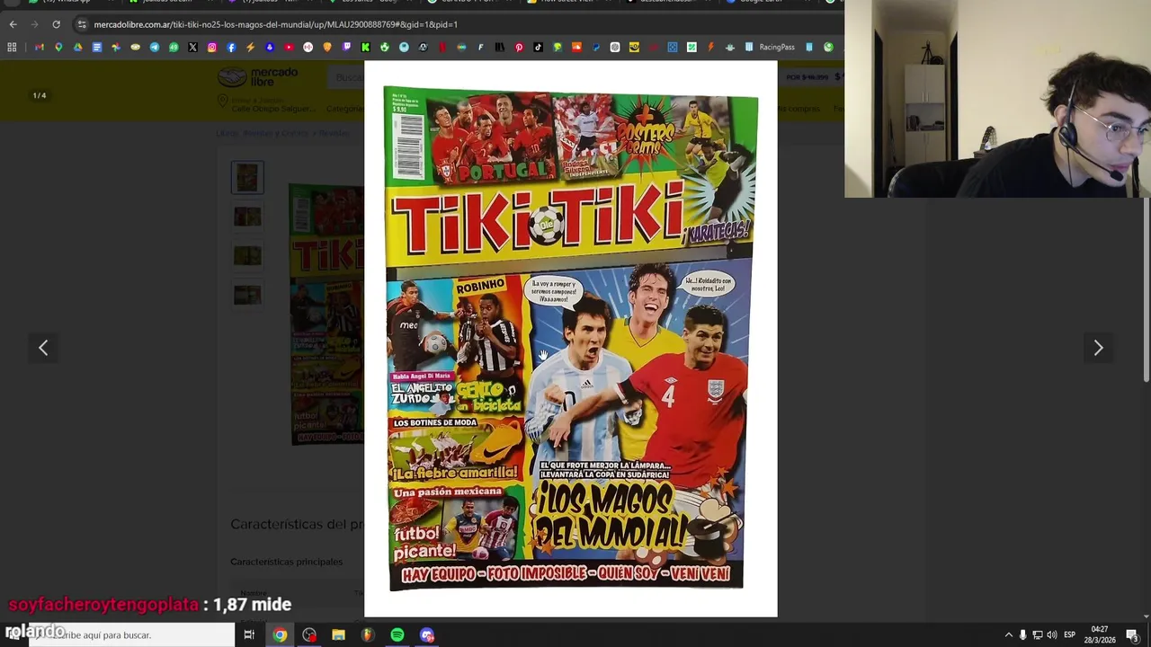1151x647 pixels.
Task: Go to the previous product image
Action: coord(43,348)
